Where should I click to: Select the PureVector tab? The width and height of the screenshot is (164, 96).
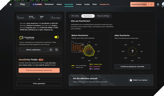coord(88,16)
